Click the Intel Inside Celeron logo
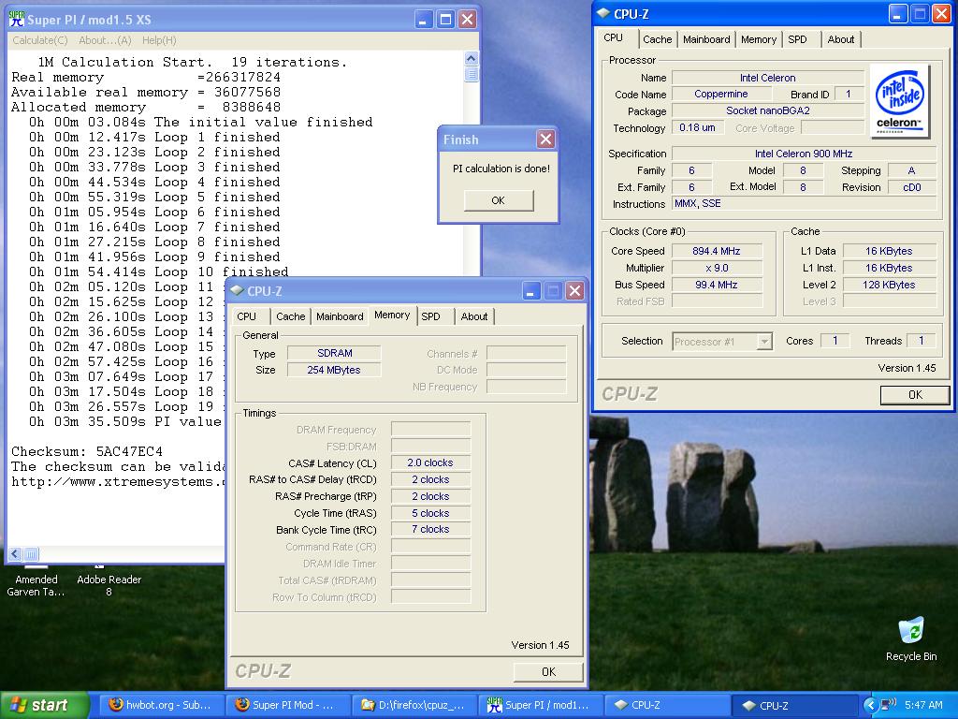The height and width of the screenshot is (719, 958). (x=899, y=101)
